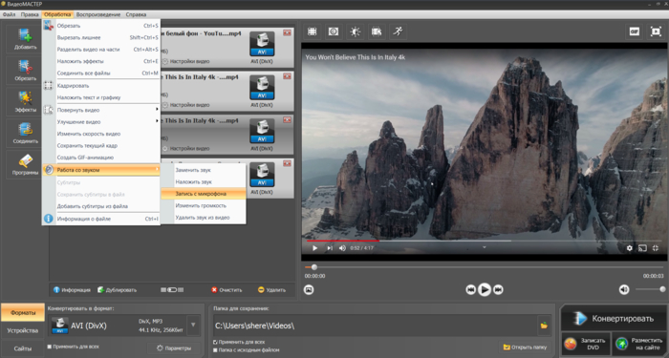669x358 pixels.
Task: Click the volume slider handle
Action: 662,289
